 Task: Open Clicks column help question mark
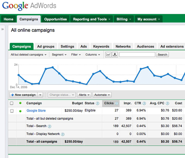pyautogui.click(x=117, y=103)
